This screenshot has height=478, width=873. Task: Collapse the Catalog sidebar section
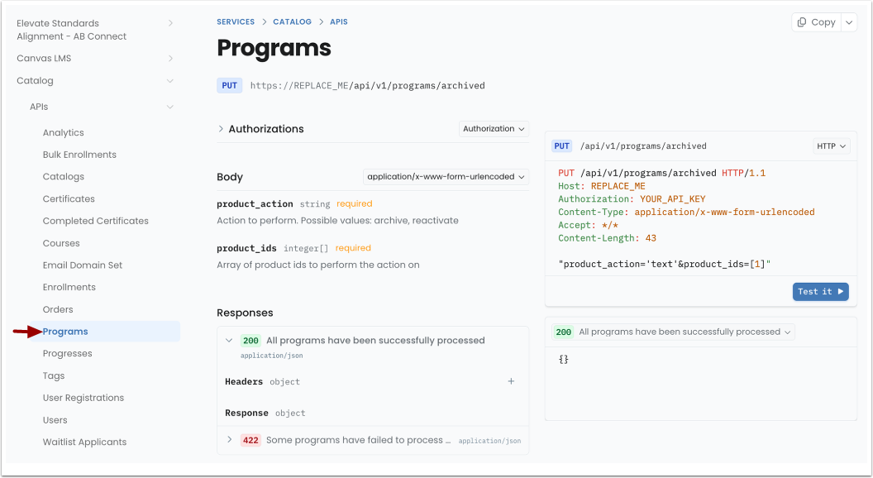click(169, 81)
